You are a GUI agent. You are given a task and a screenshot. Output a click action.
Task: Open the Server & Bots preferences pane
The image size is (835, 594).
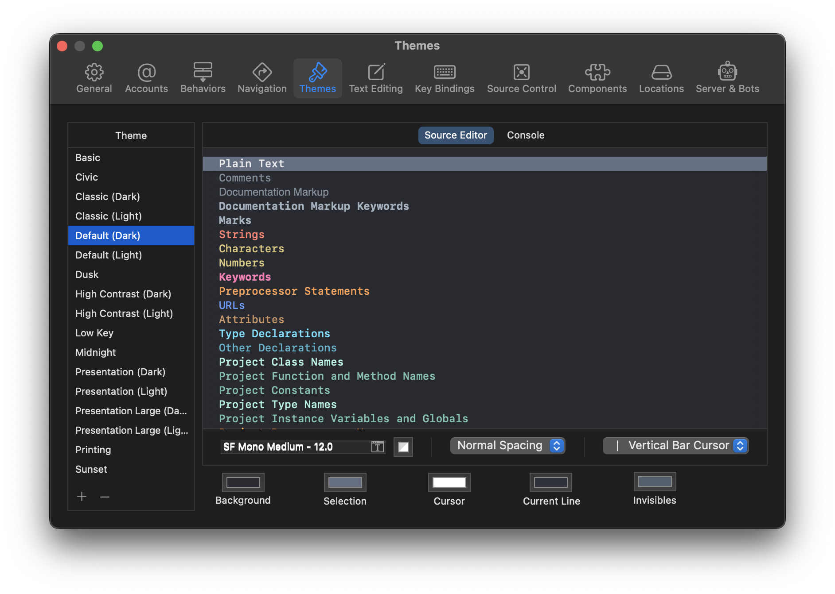tap(727, 78)
